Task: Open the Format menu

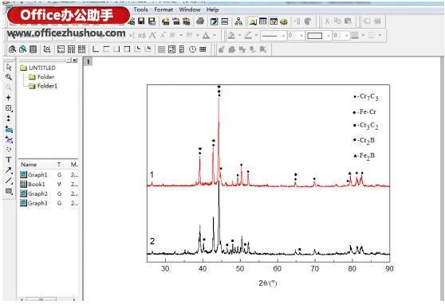Action: [x=163, y=10]
